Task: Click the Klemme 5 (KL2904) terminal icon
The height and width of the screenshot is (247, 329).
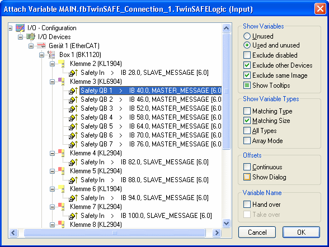Action: (62, 171)
